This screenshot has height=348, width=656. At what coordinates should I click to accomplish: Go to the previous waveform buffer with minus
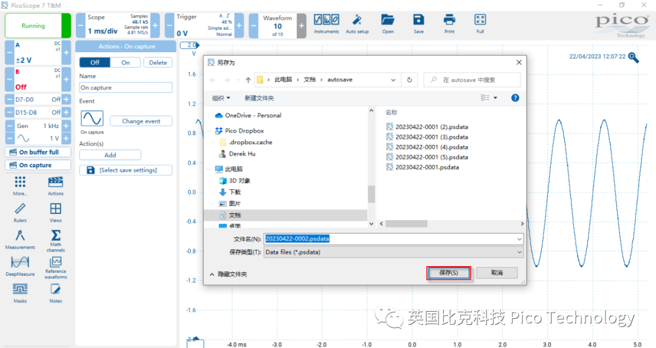tap(253, 26)
